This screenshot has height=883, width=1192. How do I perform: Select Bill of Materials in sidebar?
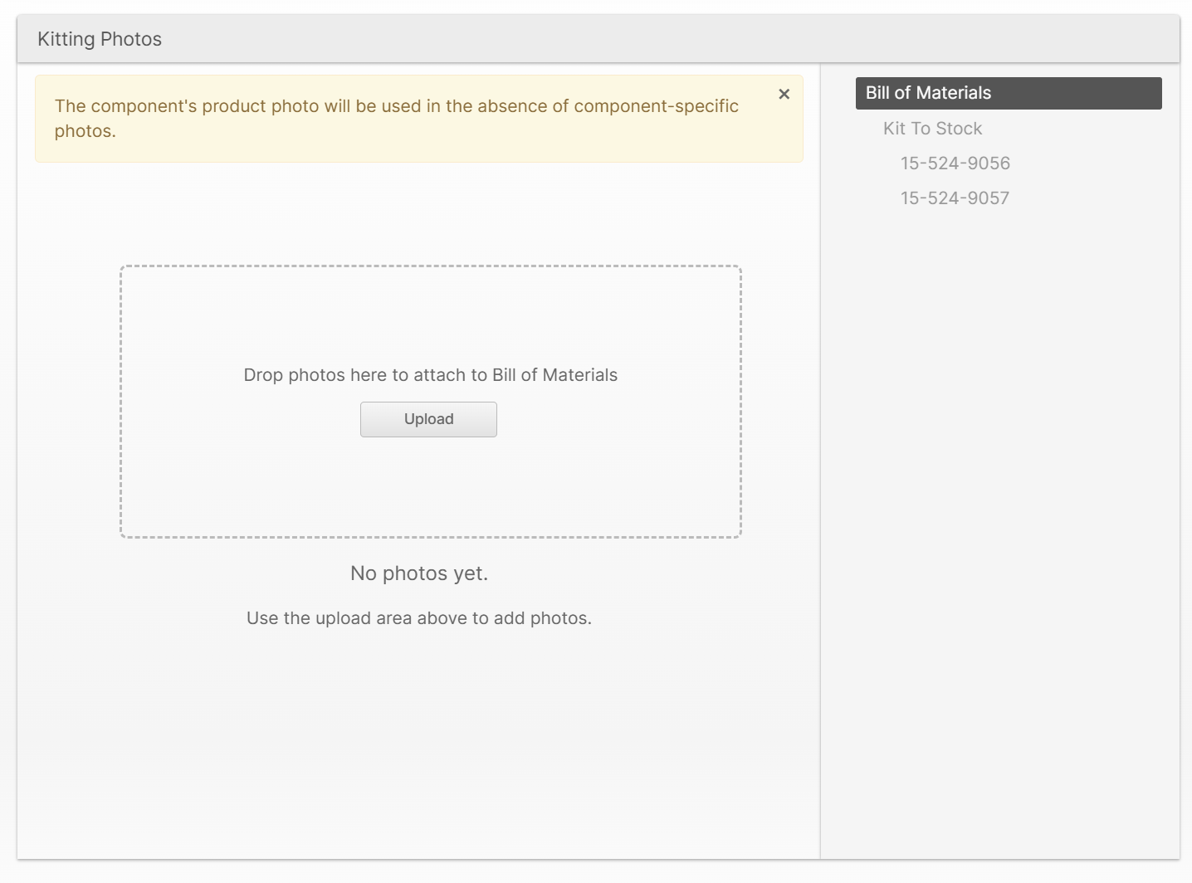1008,93
